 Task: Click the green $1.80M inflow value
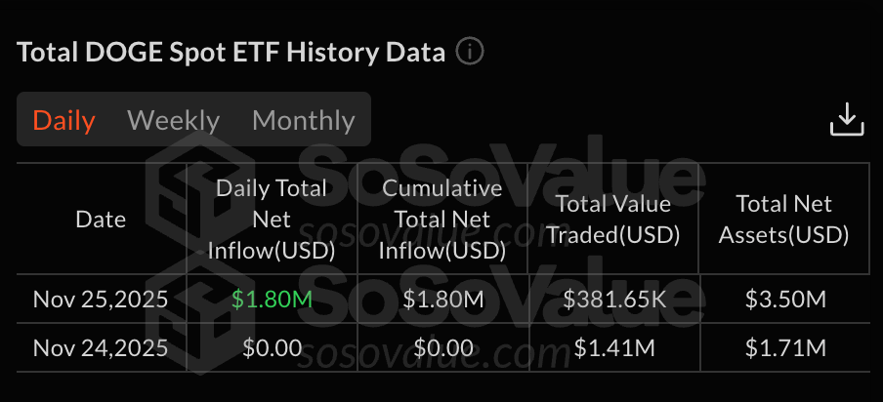tap(272, 299)
